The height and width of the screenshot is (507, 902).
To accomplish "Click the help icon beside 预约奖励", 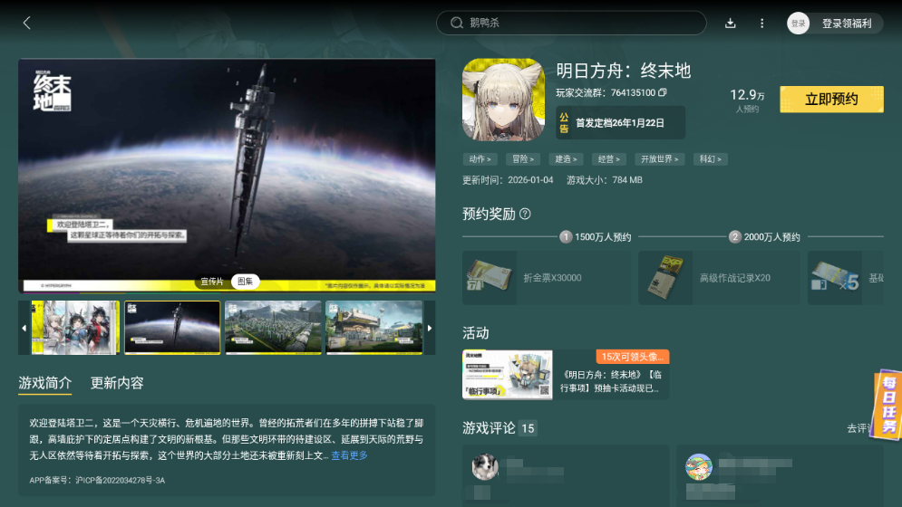I will (x=525, y=215).
